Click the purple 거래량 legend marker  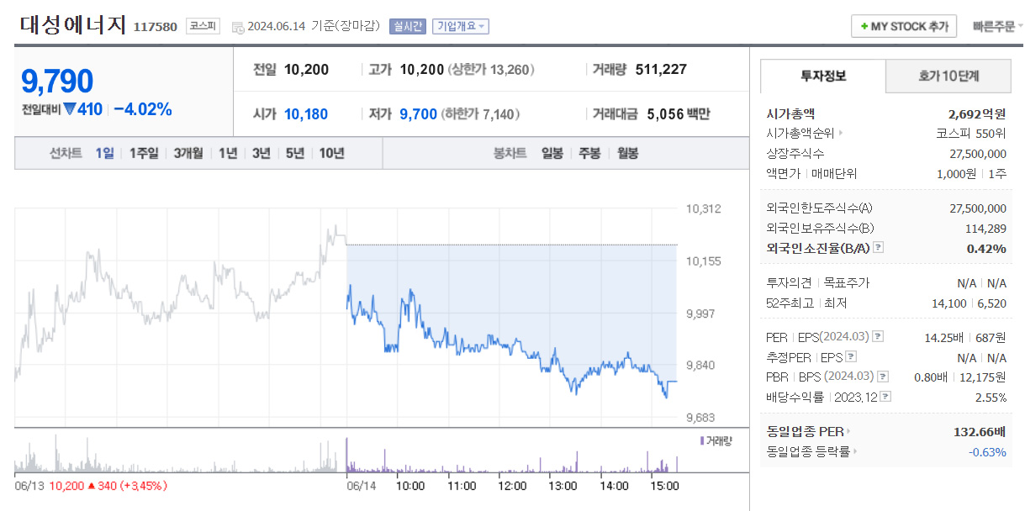point(702,440)
